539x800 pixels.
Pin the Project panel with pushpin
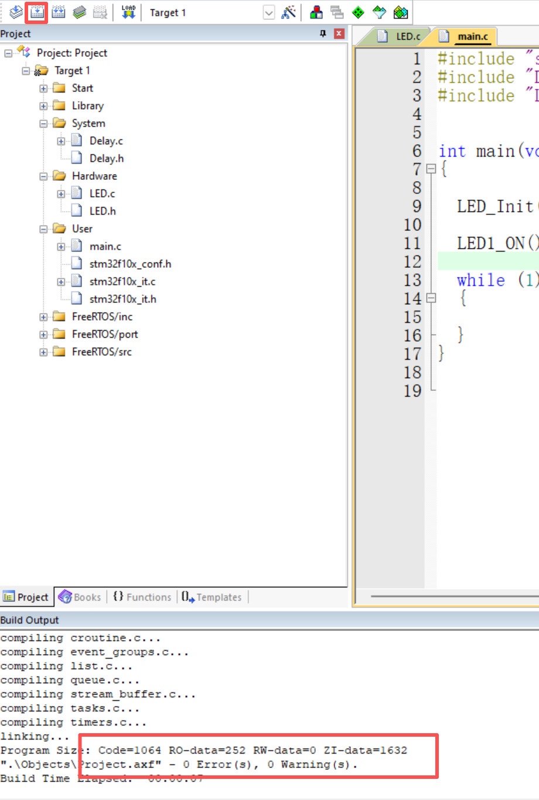coord(323,34)
